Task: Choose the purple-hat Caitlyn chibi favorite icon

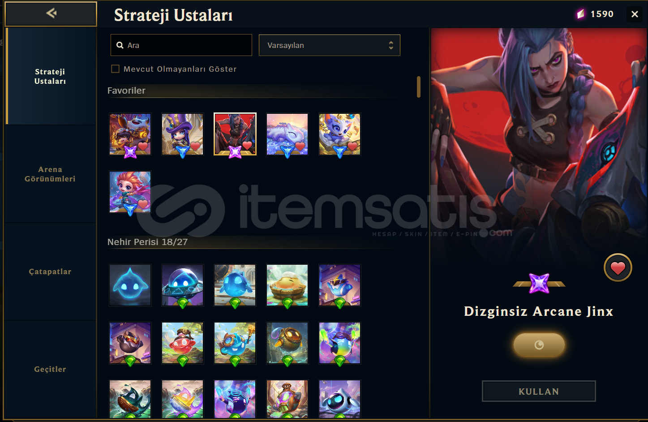Action: (183, 134)
